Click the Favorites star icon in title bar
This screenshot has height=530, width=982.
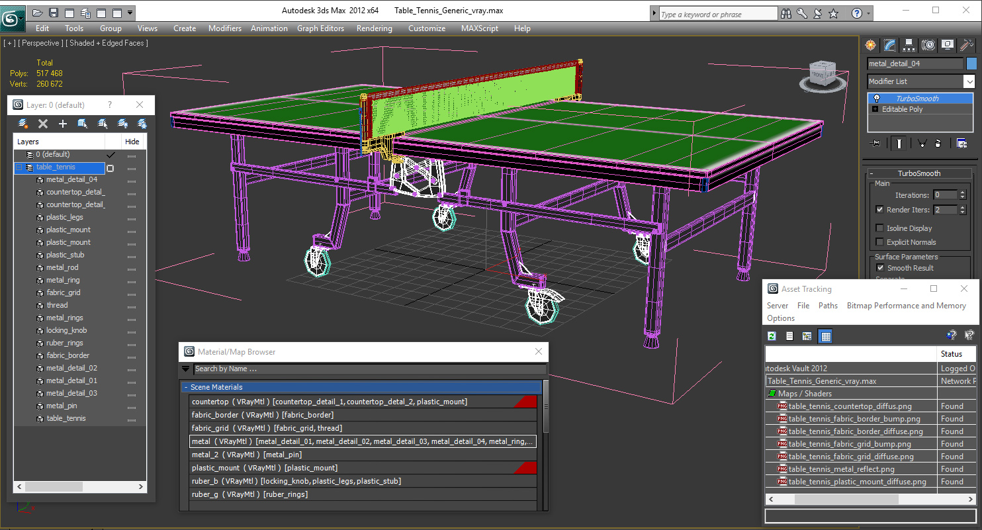coord(834,13)
